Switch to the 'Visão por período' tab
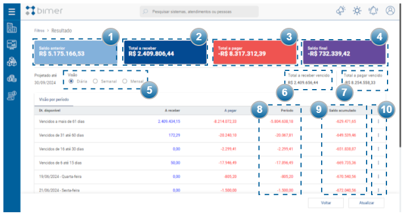 54,100
